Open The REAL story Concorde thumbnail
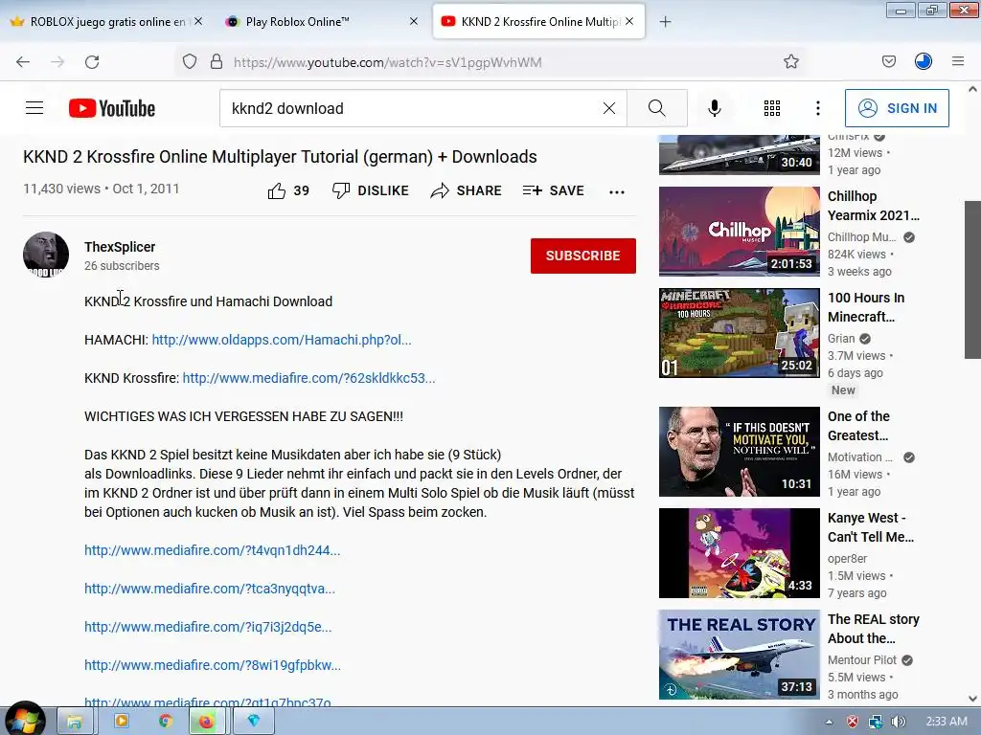The width and height of the screenshot is (981, 735). (739, 655)
